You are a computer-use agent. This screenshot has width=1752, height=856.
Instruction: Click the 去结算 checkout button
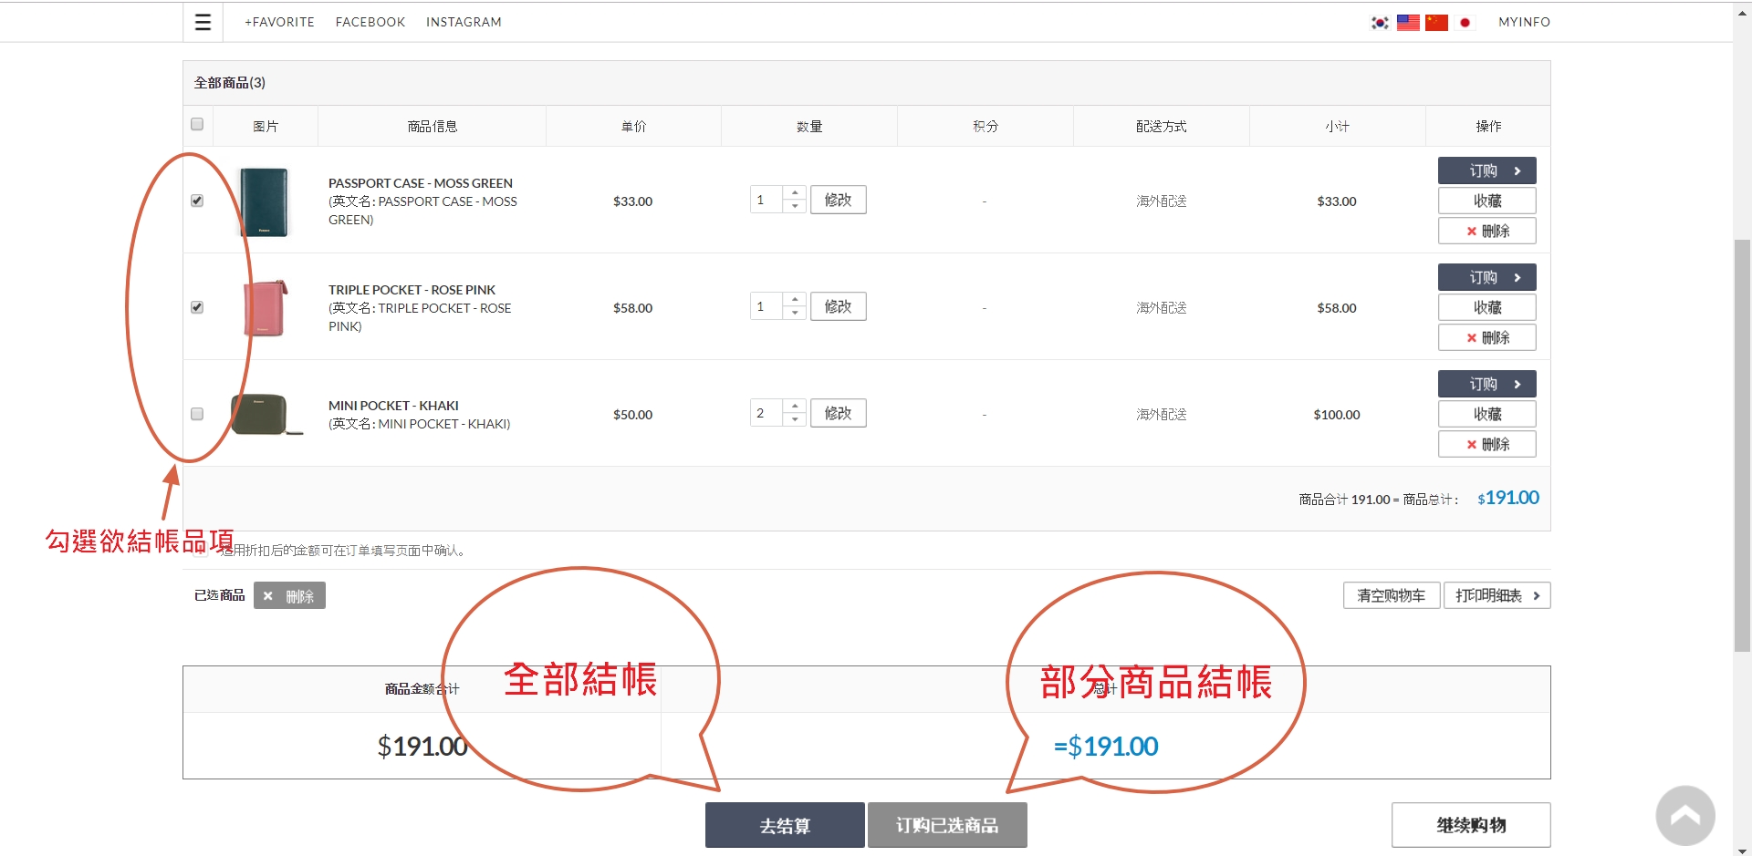785,825
